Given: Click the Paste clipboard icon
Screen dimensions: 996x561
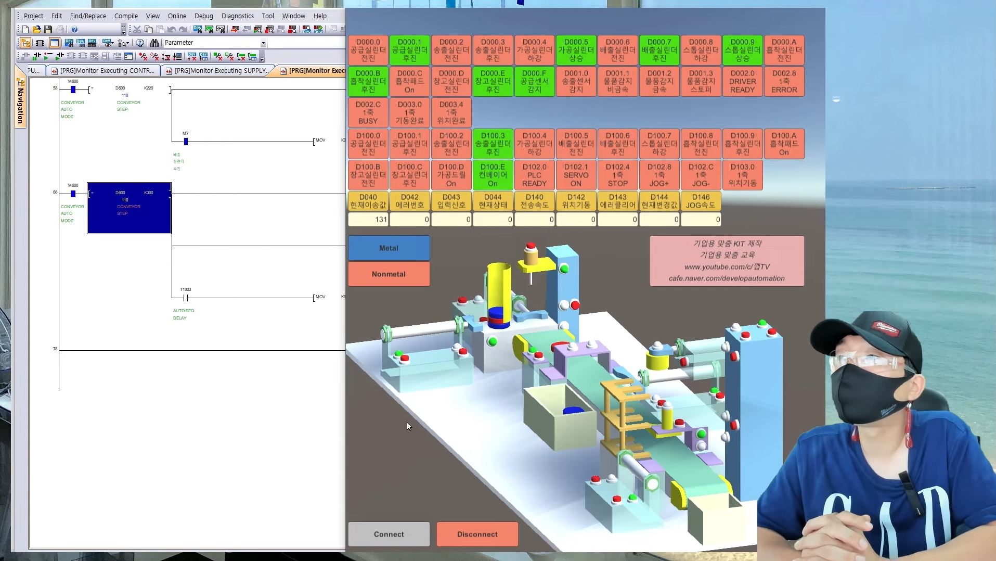Looking at the screenshot, I should 160,30.
